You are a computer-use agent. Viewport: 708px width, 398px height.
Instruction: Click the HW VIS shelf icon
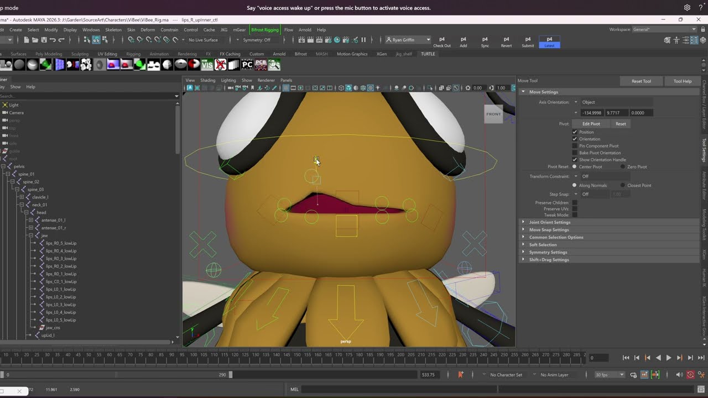point(207,65)
